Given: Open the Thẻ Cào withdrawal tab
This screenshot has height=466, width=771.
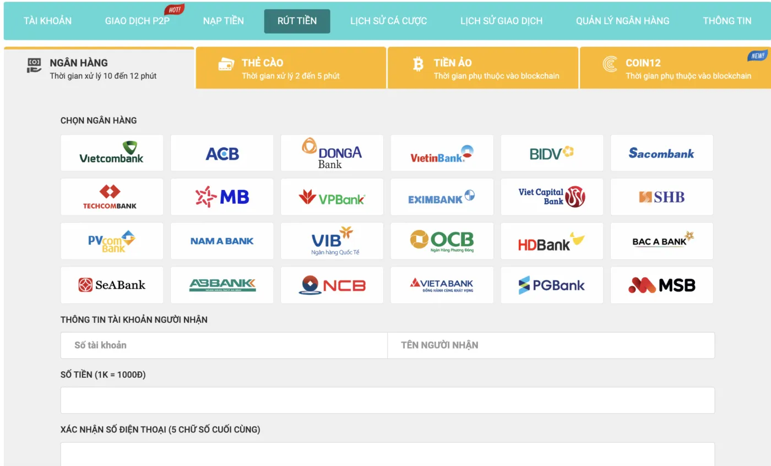Looking at the screenshot, I should point(291,68).
